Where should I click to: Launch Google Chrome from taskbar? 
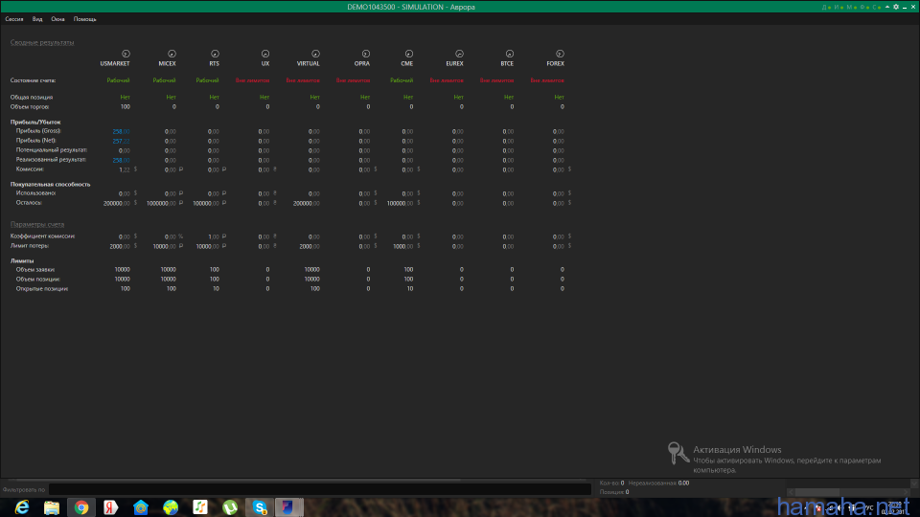(x=81, y=507)
